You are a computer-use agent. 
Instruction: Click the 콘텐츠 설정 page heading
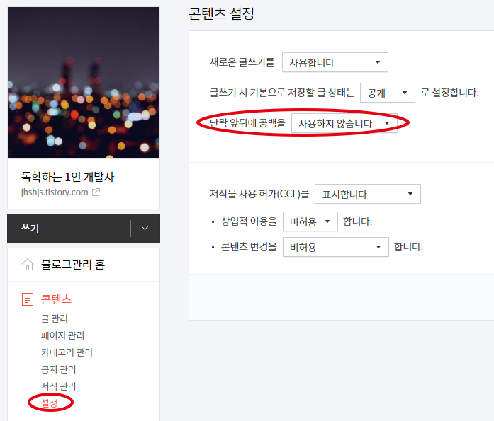click(x=221, y=13)
